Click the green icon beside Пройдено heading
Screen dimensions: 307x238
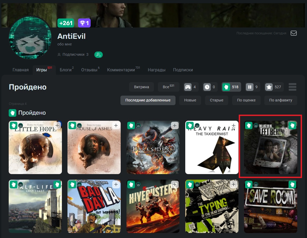tap(13, 113)
